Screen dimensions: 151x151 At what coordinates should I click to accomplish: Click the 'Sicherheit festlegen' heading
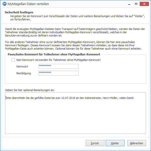[19, 12]
